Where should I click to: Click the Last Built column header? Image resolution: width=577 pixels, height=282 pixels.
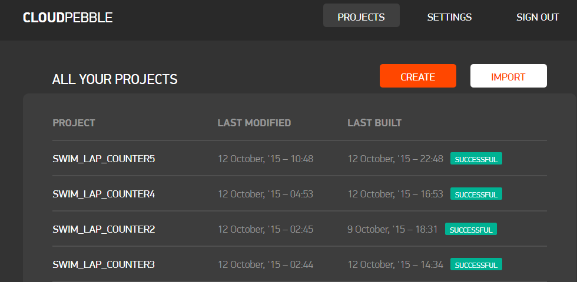coord(374,123)
